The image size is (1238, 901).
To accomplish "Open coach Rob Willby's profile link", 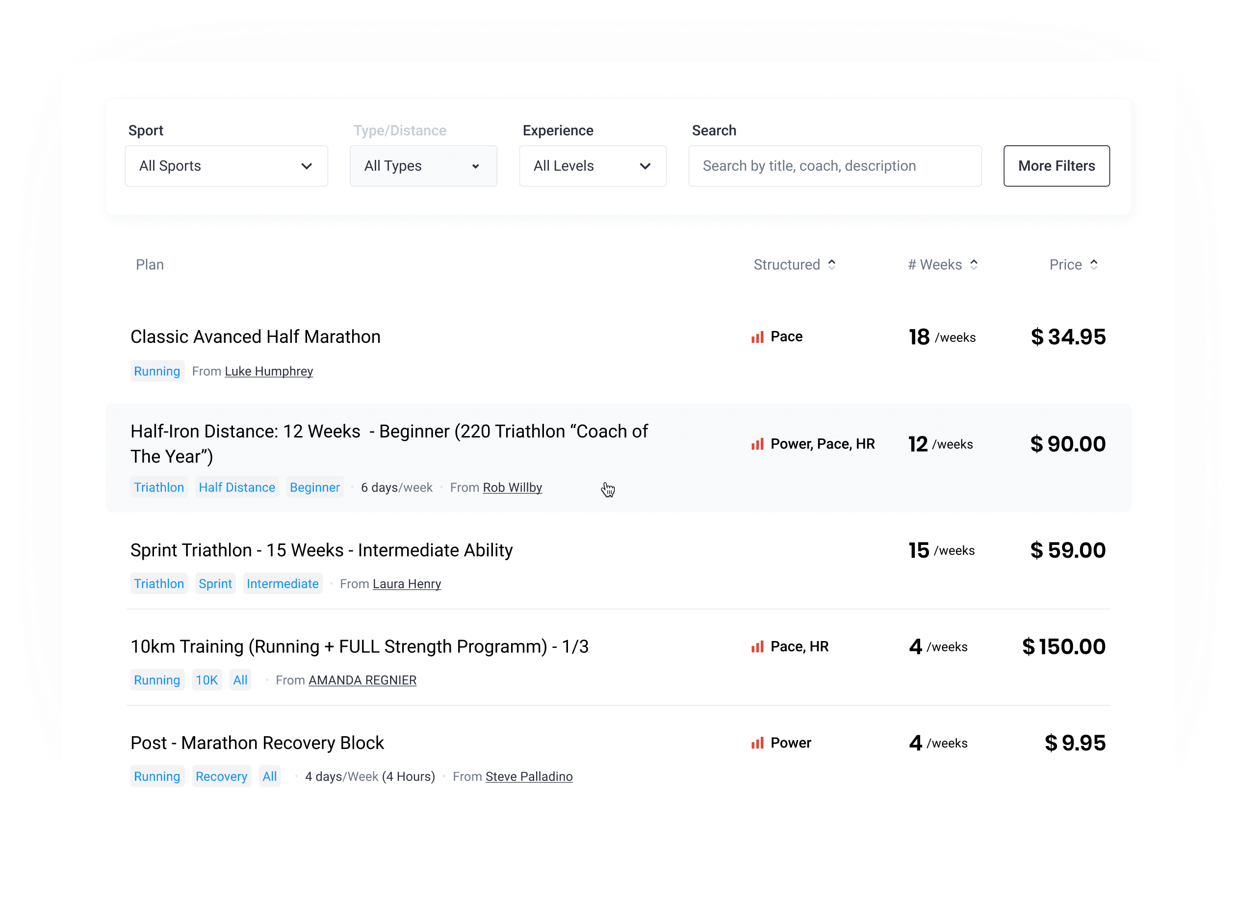I will [x=512, y=488].
